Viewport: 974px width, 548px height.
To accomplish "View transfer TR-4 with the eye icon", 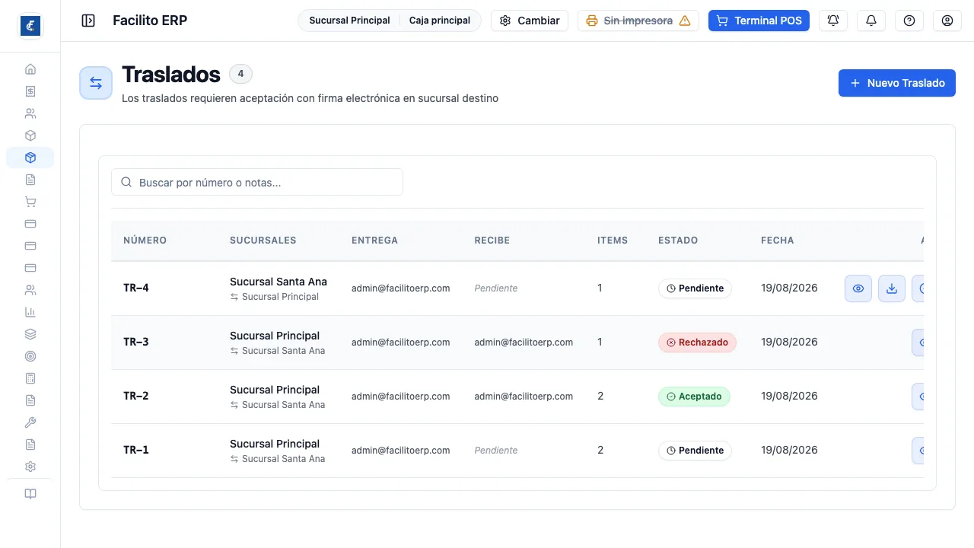I will (858, 288).
